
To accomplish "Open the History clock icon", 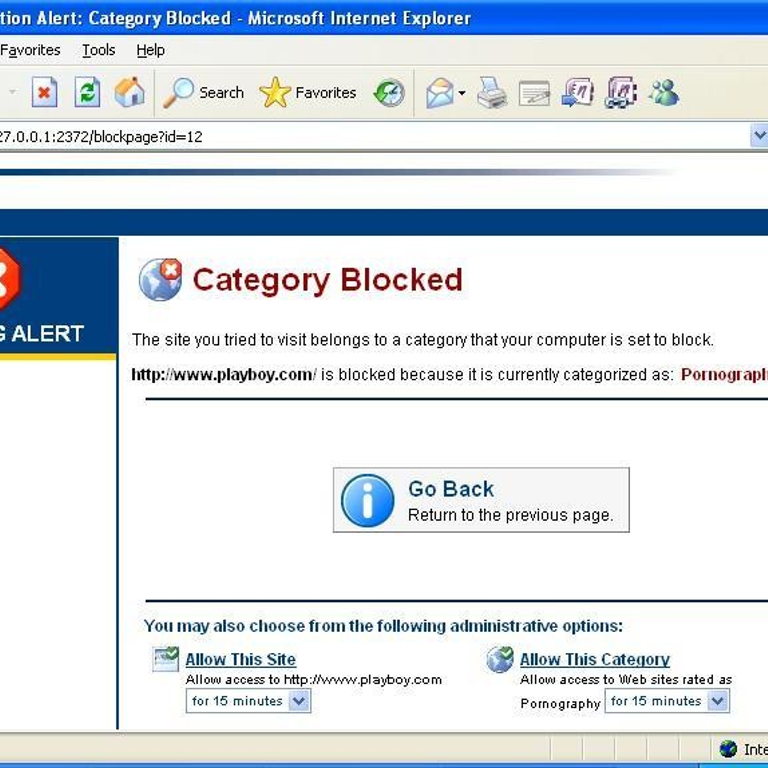I will click(389, 92).
